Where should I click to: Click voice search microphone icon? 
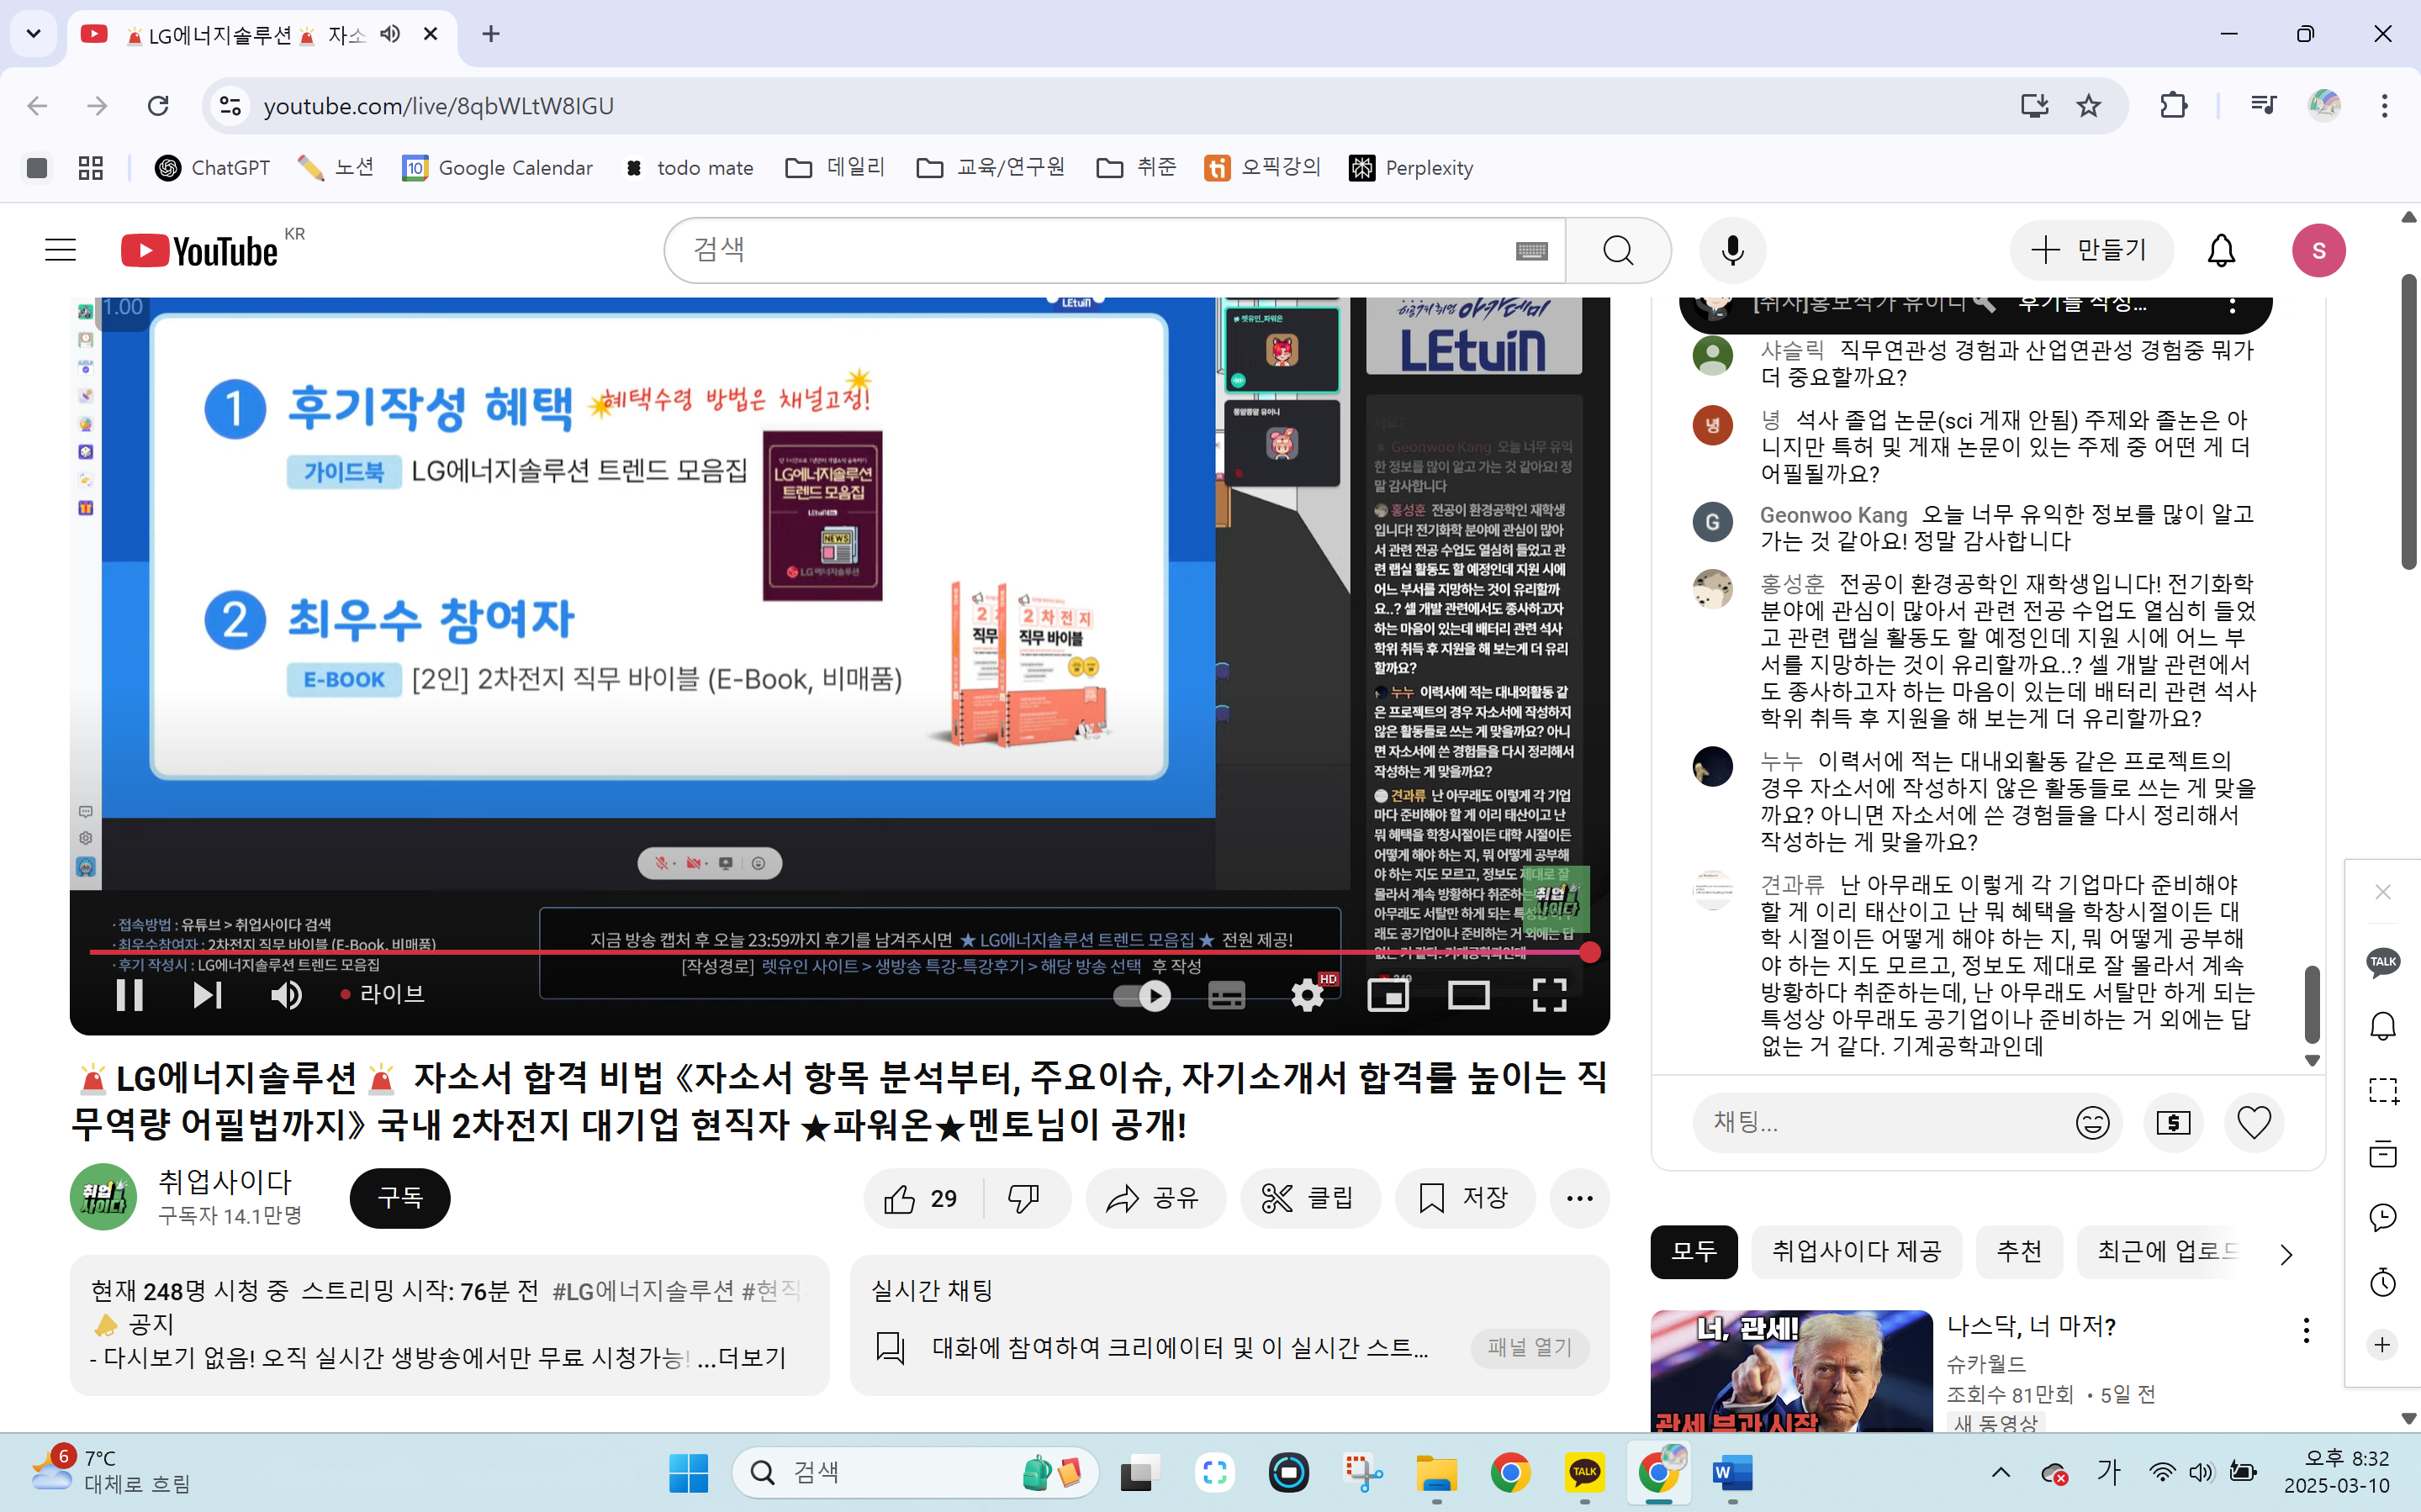point(1731,250)
